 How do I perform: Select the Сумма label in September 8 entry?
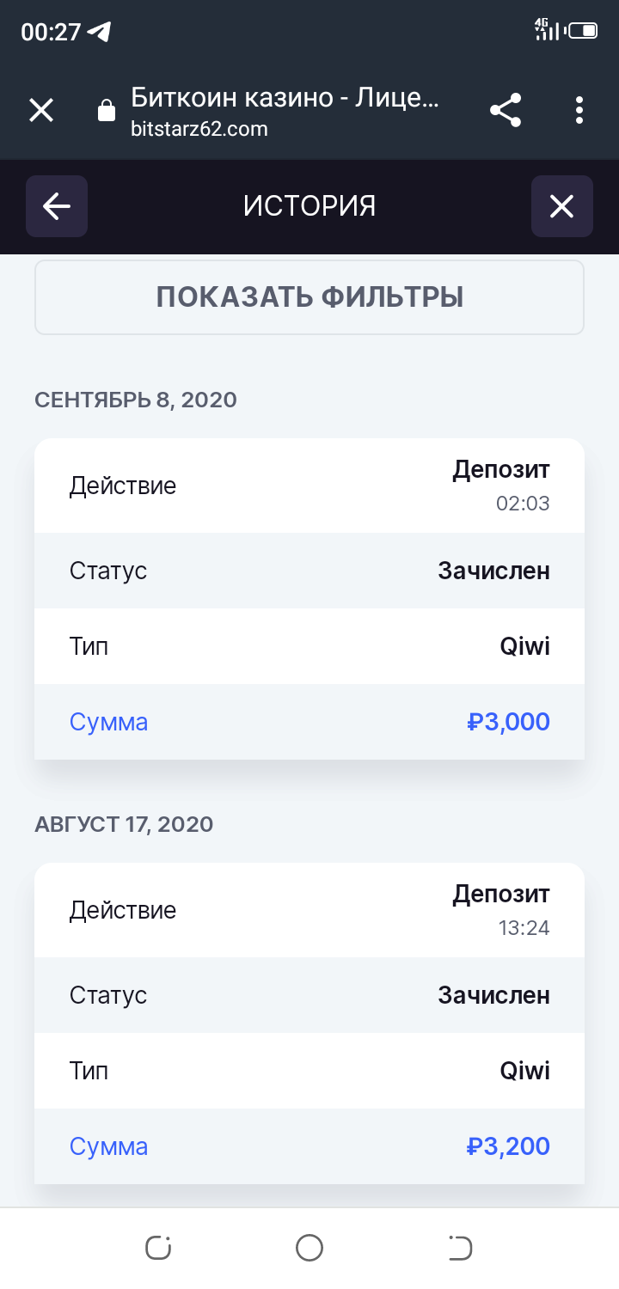point(108,722)
